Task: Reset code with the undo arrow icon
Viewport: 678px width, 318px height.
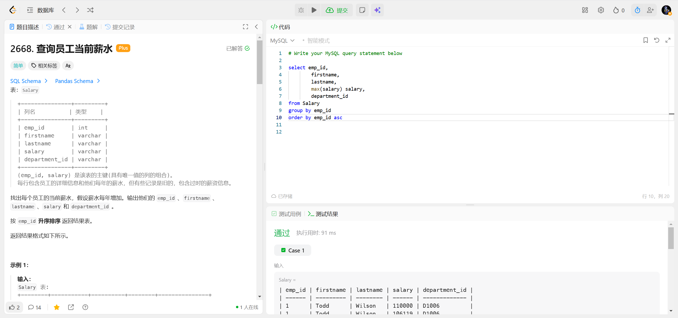Action: tap(657, 40)
